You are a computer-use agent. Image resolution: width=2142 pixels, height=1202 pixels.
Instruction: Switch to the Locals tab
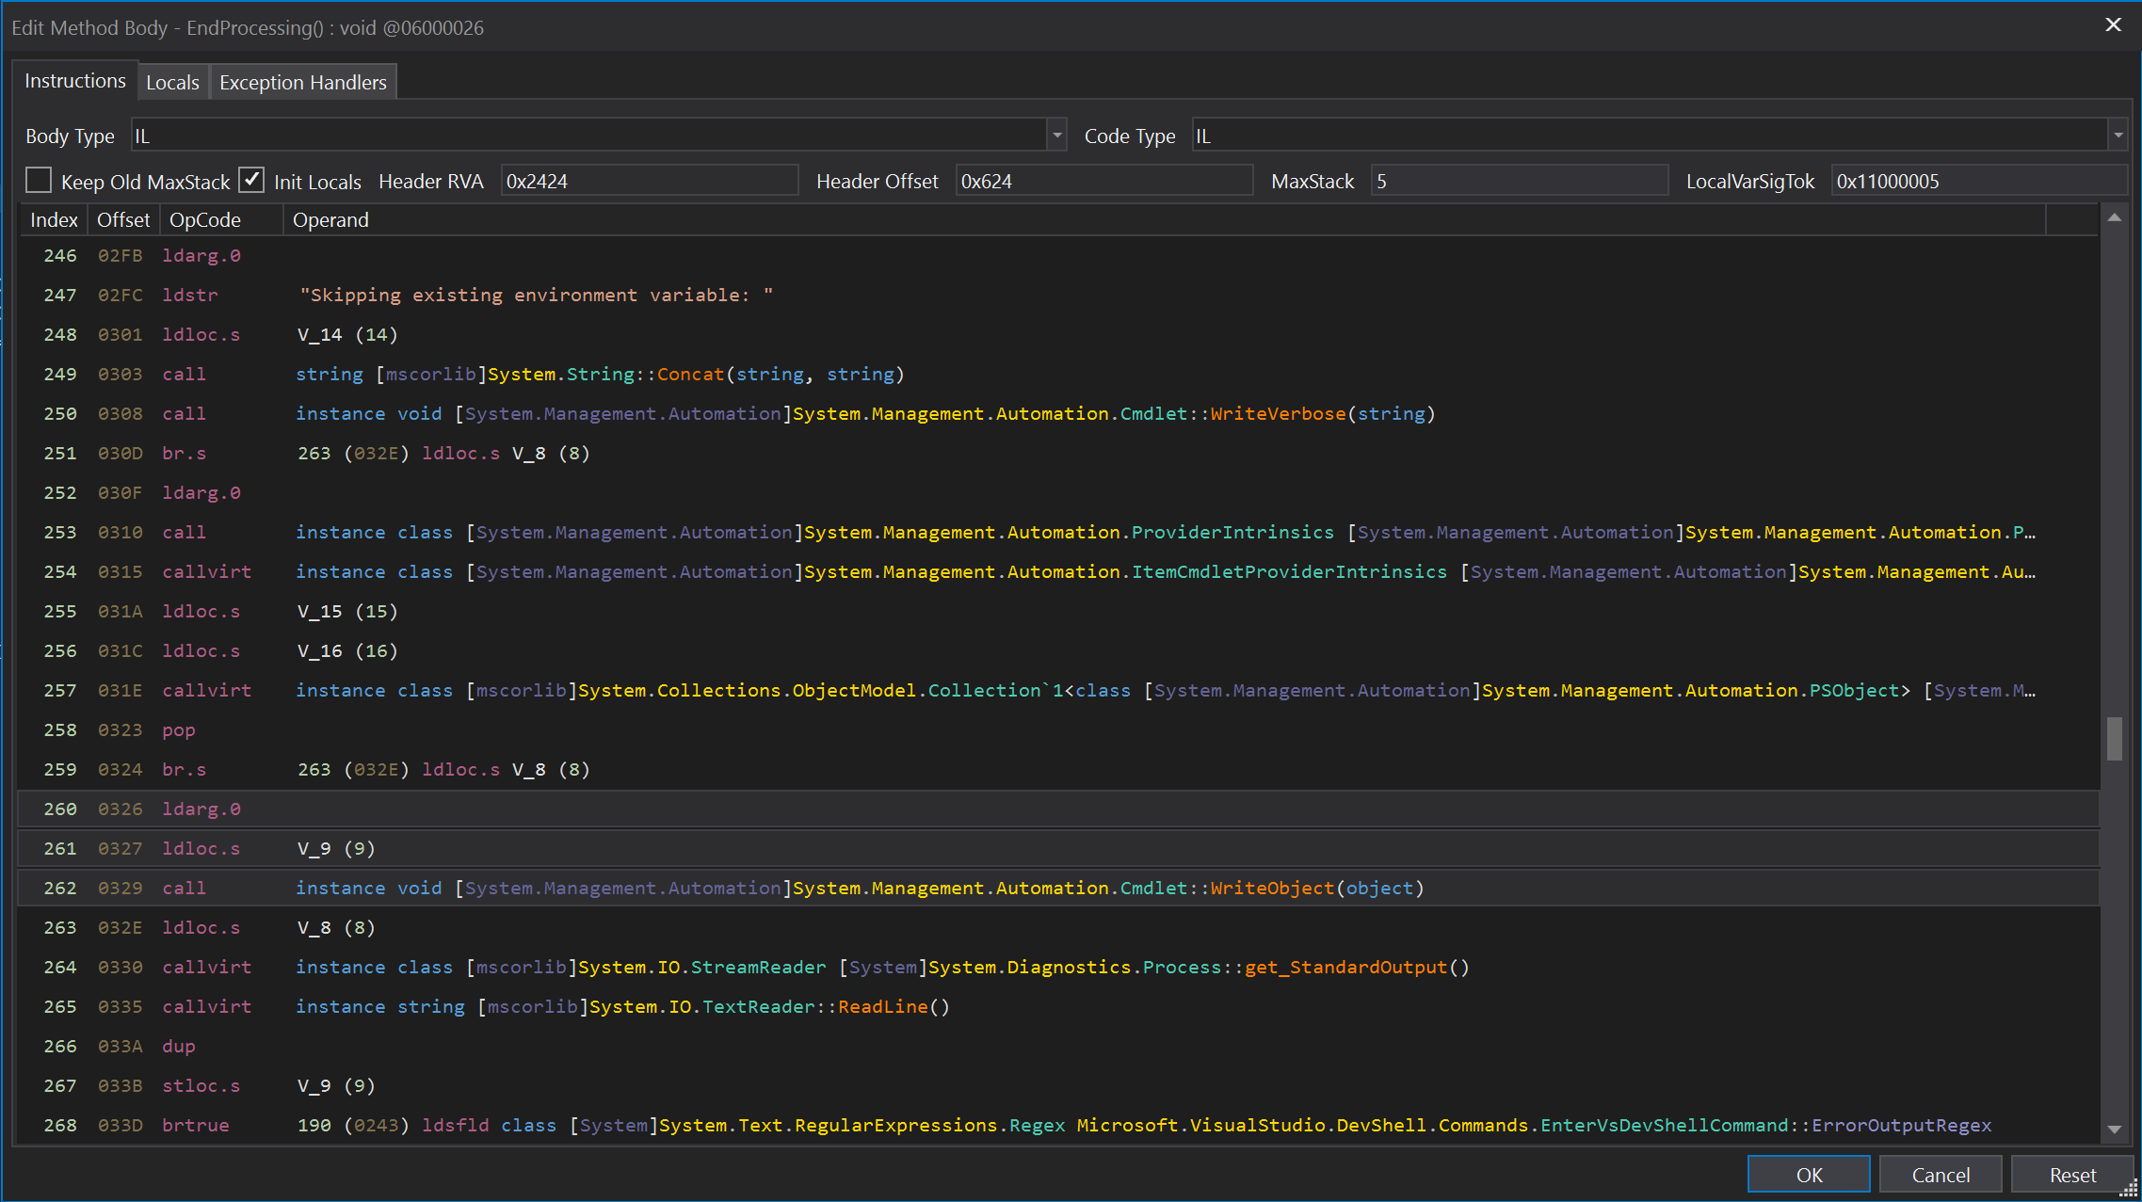172,83
